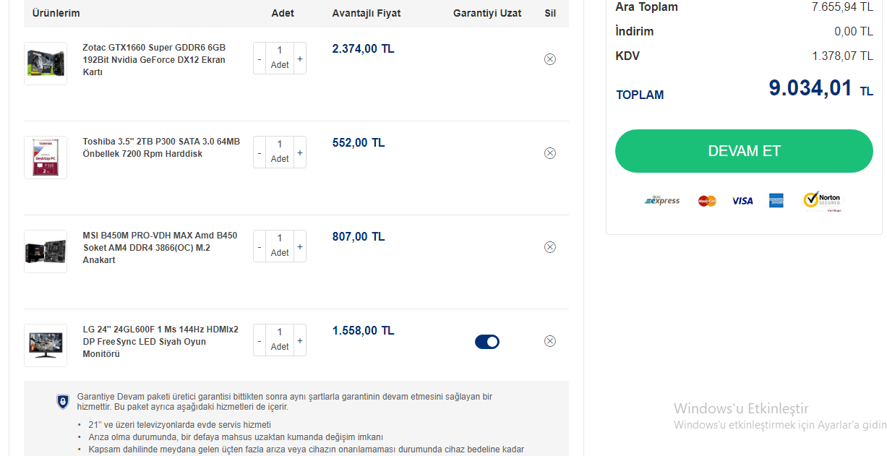Increase Toshiba harddisk quantity

pyautogui.click(x=300, y=152)
